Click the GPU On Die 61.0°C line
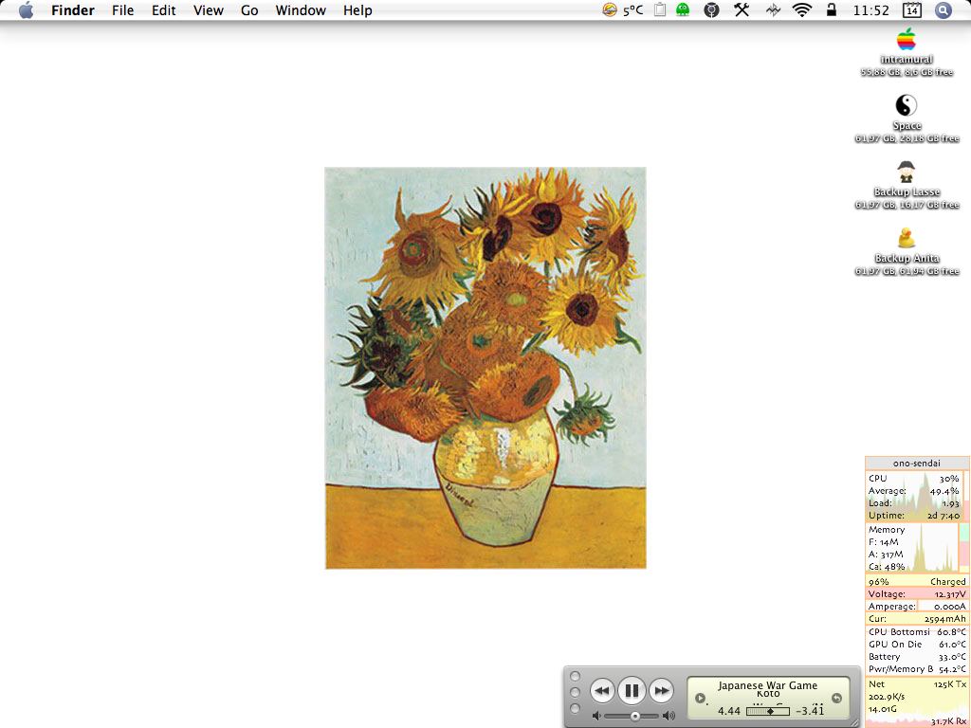 pos(917,645)
